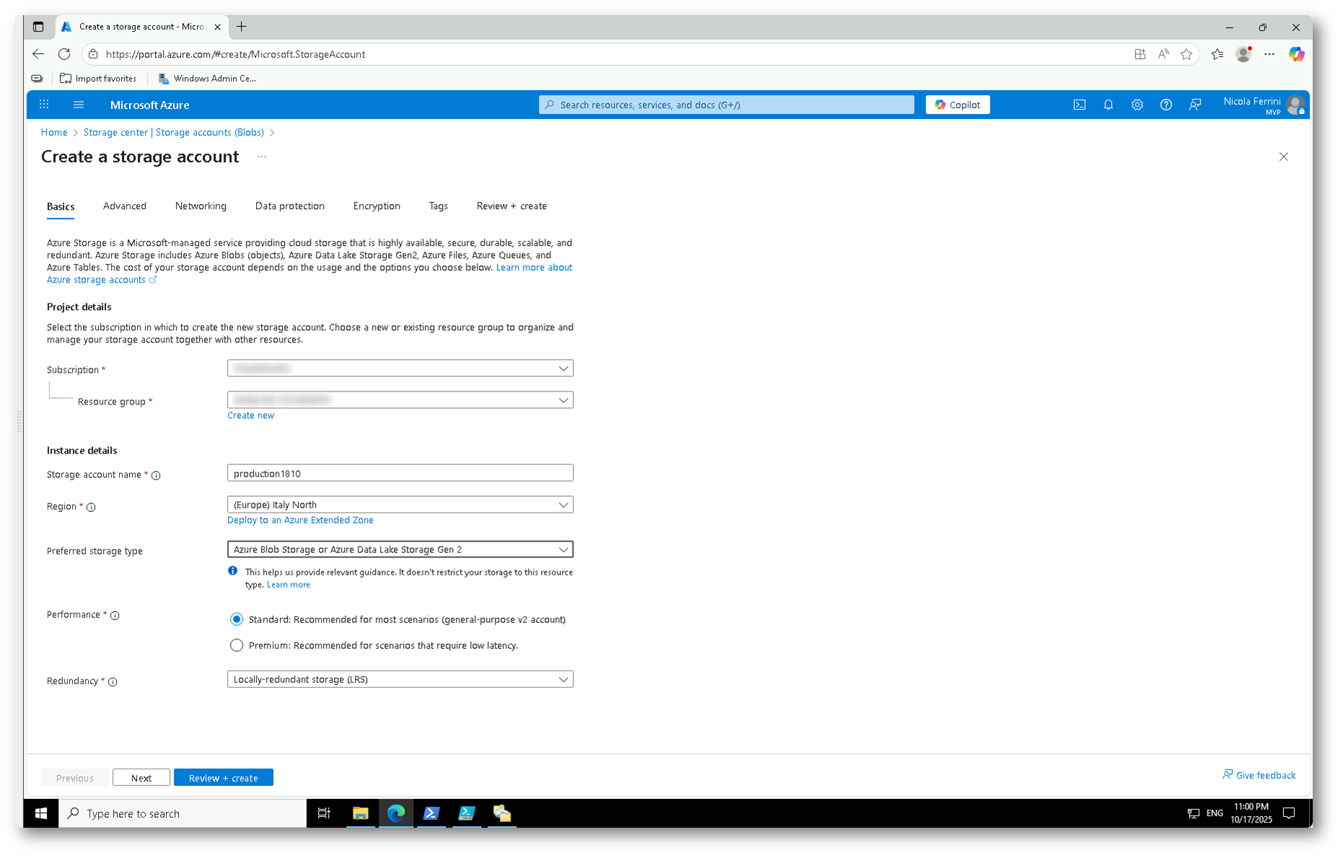Click the Create new resource group link
The height and width of the screenshot is (858, 1343).
[251, 415]
